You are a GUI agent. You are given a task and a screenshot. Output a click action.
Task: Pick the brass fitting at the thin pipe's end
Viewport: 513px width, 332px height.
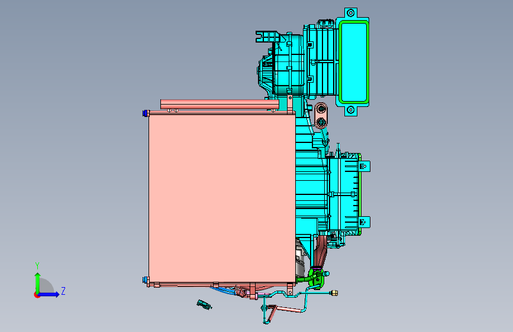tap(334, 293)
